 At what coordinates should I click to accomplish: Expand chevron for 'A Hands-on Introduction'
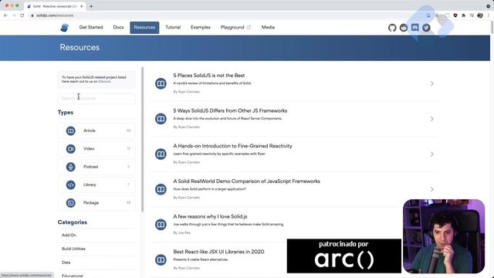432,154
